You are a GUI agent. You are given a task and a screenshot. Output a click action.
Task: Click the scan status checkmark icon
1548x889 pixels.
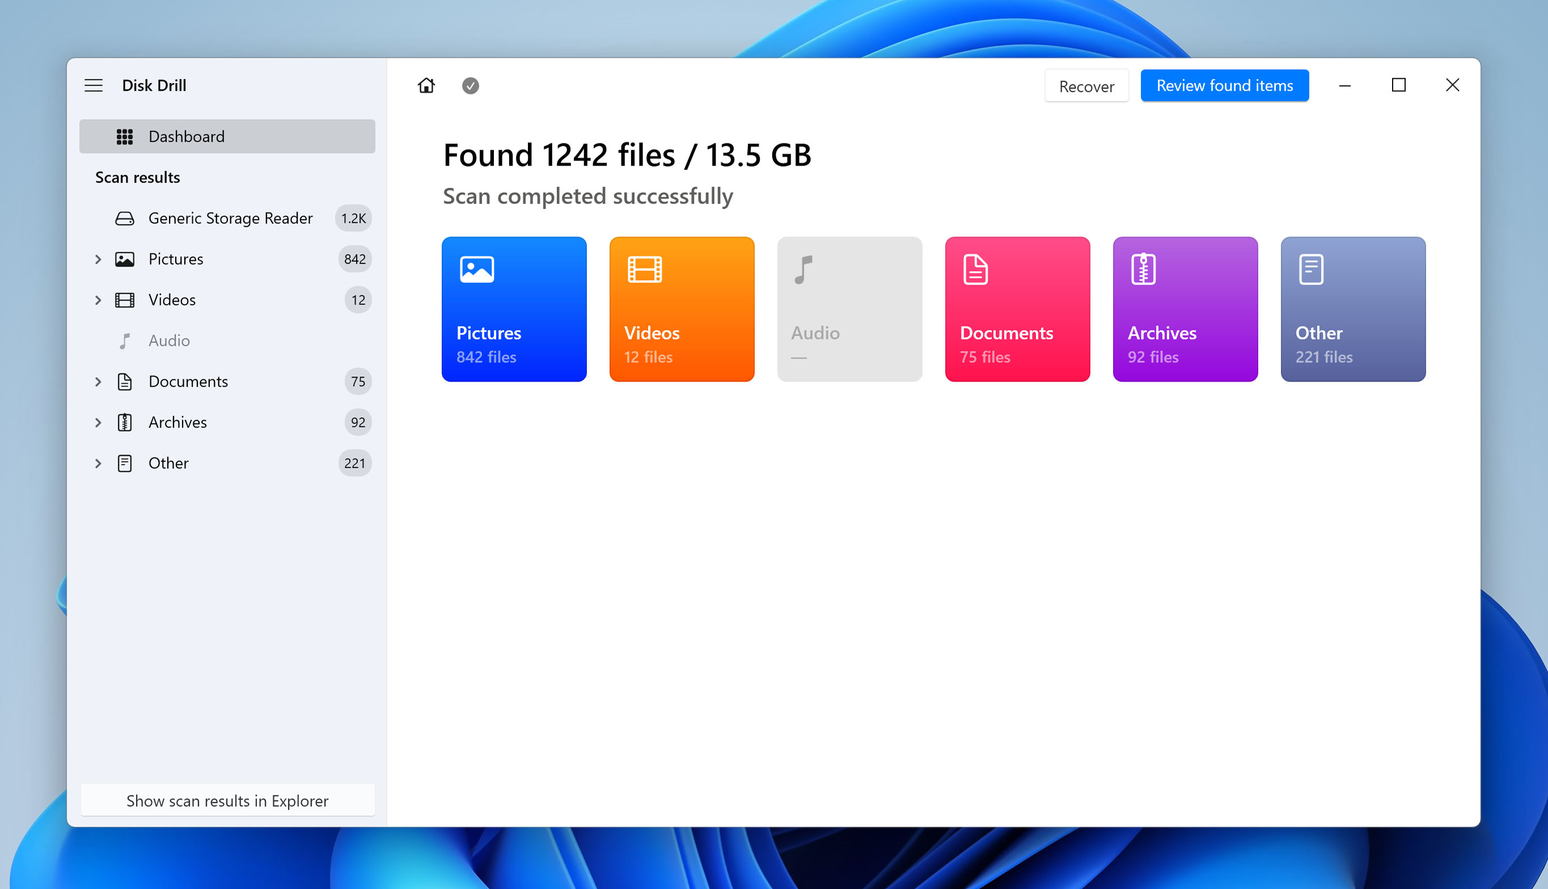point(470,86)
